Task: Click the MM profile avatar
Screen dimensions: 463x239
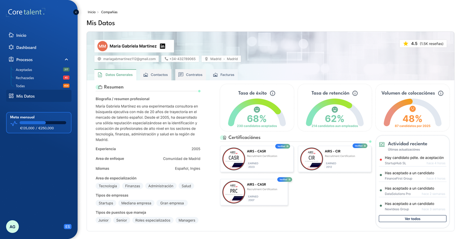Action: click(103, 46)
